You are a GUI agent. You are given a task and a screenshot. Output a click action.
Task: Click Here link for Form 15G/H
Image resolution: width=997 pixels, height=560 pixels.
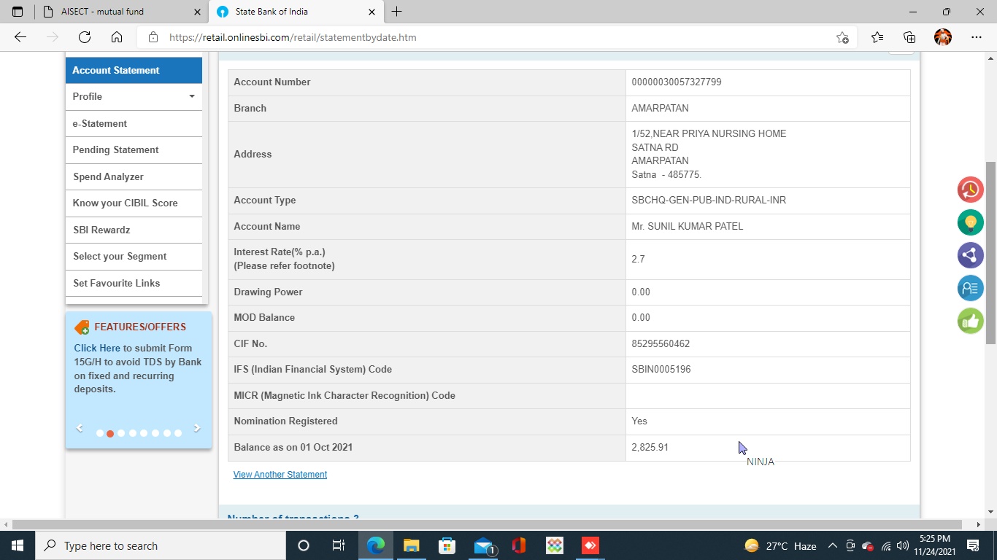(97, 348)
